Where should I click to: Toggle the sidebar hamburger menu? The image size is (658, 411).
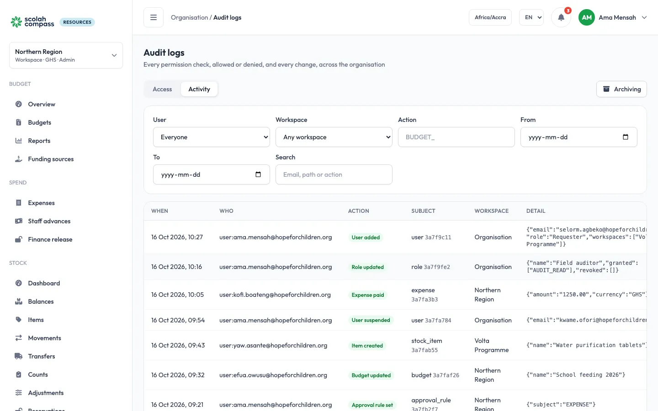(154, 17)
